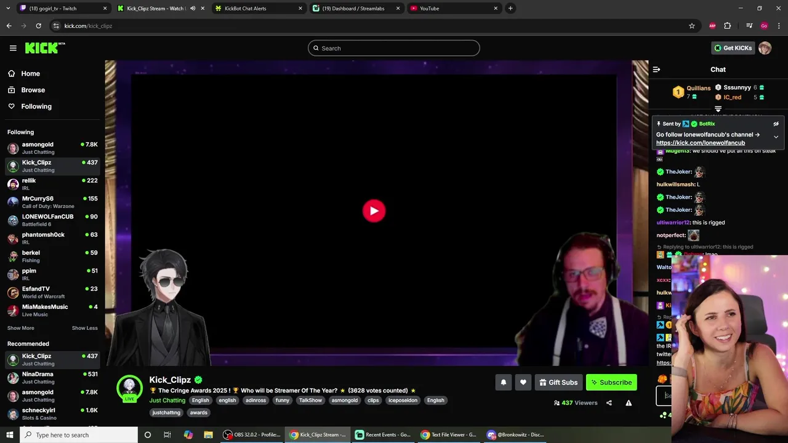The height and width of the screenshot is (443, 788).
Task: Click the Gift Subs button
Action: (558, 382)
